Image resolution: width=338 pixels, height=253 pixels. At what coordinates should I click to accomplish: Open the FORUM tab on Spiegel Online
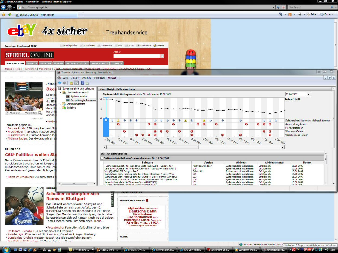(x=58, y=63)
